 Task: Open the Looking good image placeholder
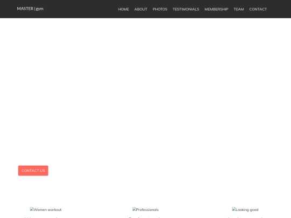pos(245,210)
